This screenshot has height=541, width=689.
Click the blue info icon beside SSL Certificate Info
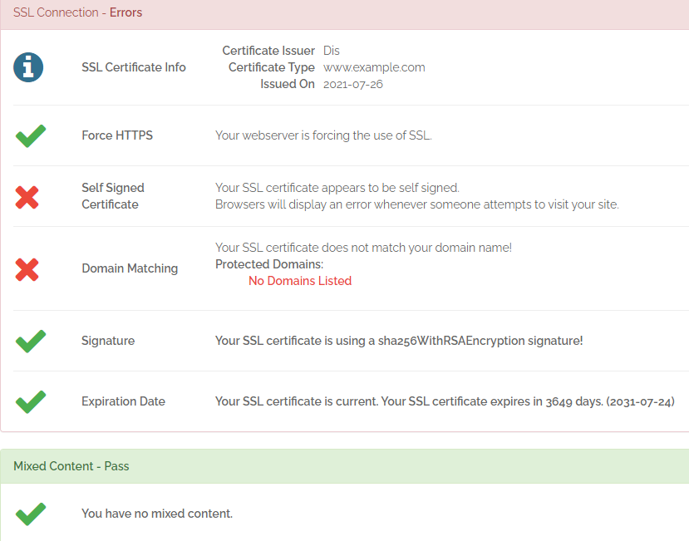tap(28, 67)
